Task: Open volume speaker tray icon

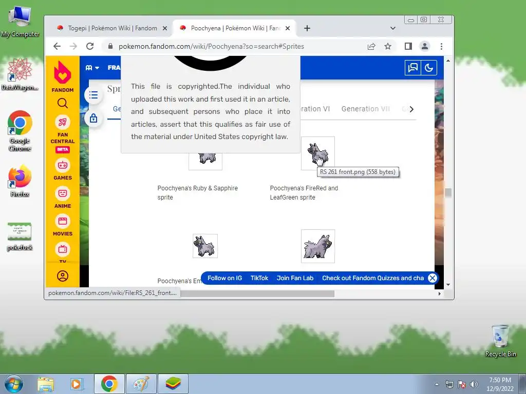Action: pos(474,384)
